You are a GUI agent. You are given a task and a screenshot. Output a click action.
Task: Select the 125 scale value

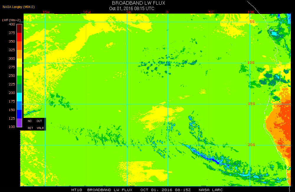point(12,118)
